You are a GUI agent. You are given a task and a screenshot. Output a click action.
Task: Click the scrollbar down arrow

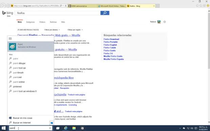click(x=209, y=122)
